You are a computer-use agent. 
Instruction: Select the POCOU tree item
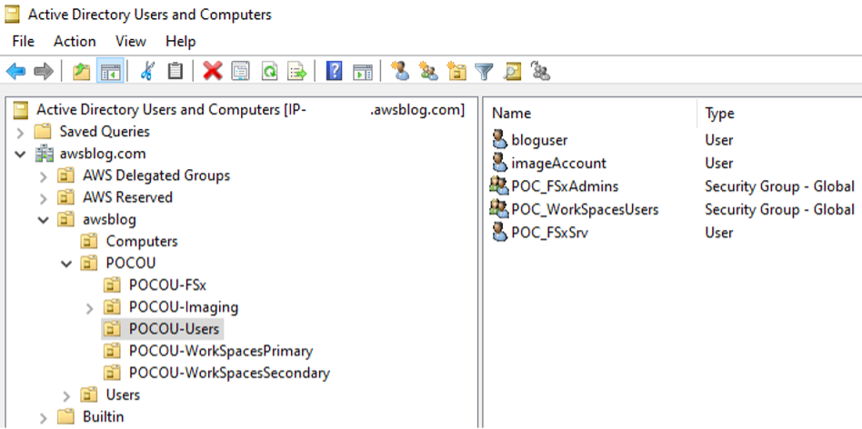[131, 263]
